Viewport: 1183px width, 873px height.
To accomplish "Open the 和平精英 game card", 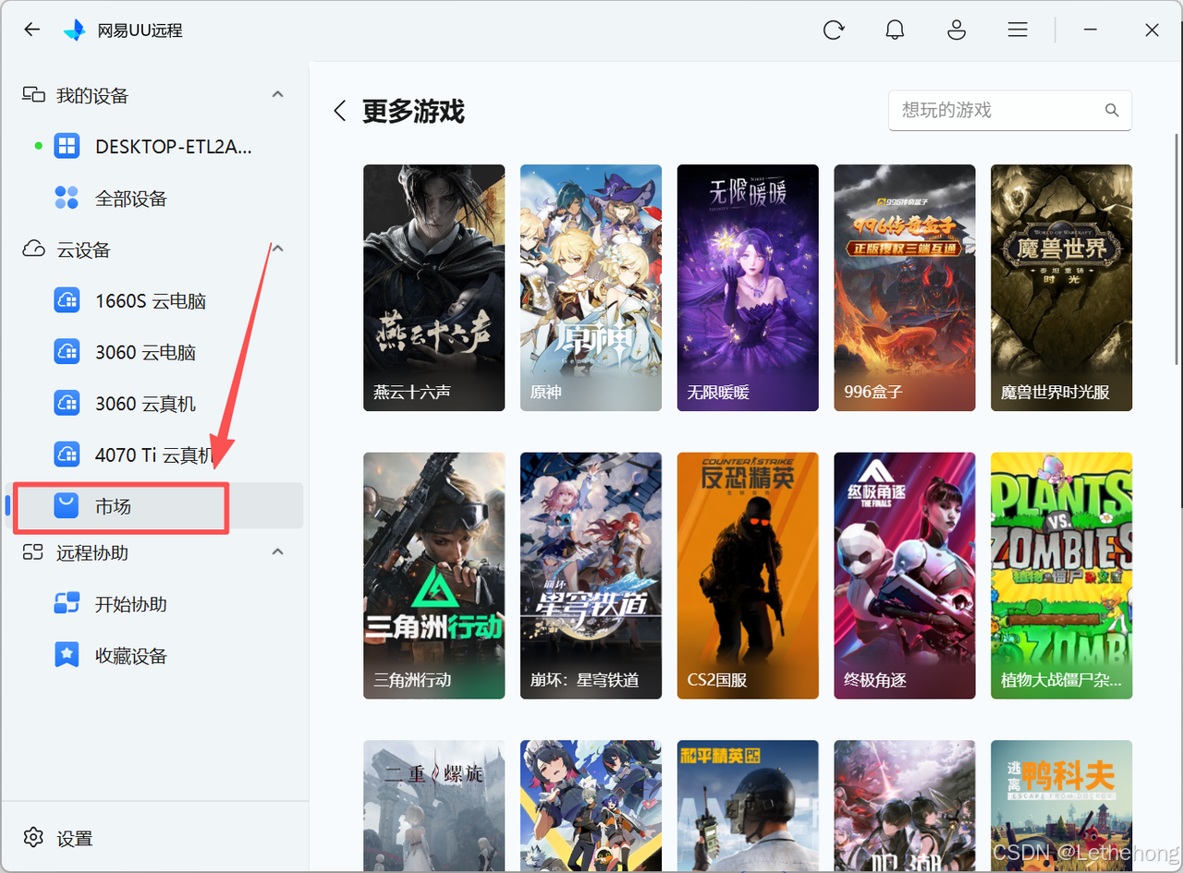I will coord(748,806).
